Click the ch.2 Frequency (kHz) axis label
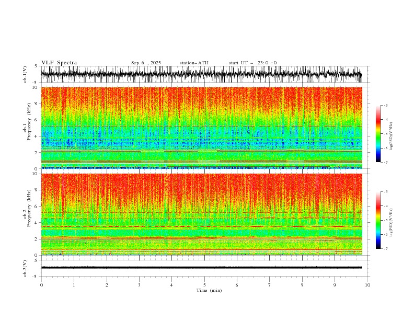This screenshot has width=414, height=320. pos(27,208)
